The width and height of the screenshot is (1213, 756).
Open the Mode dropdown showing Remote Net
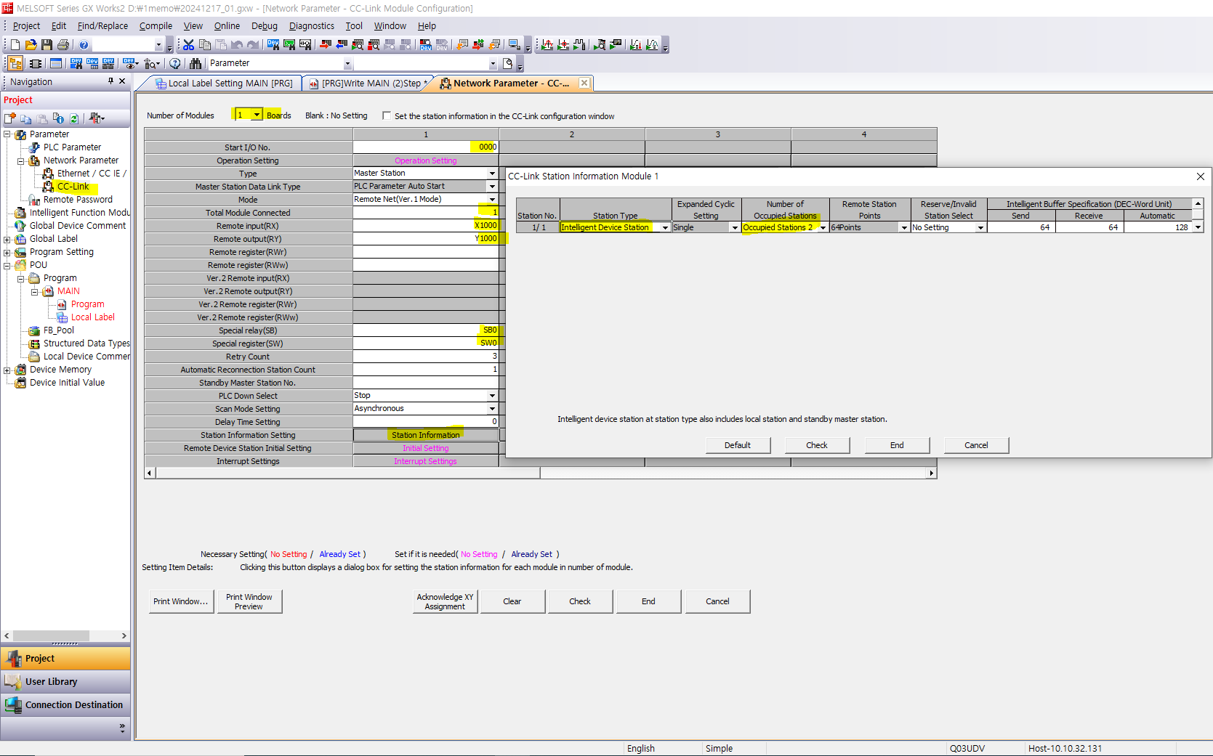tap(492, 199)
